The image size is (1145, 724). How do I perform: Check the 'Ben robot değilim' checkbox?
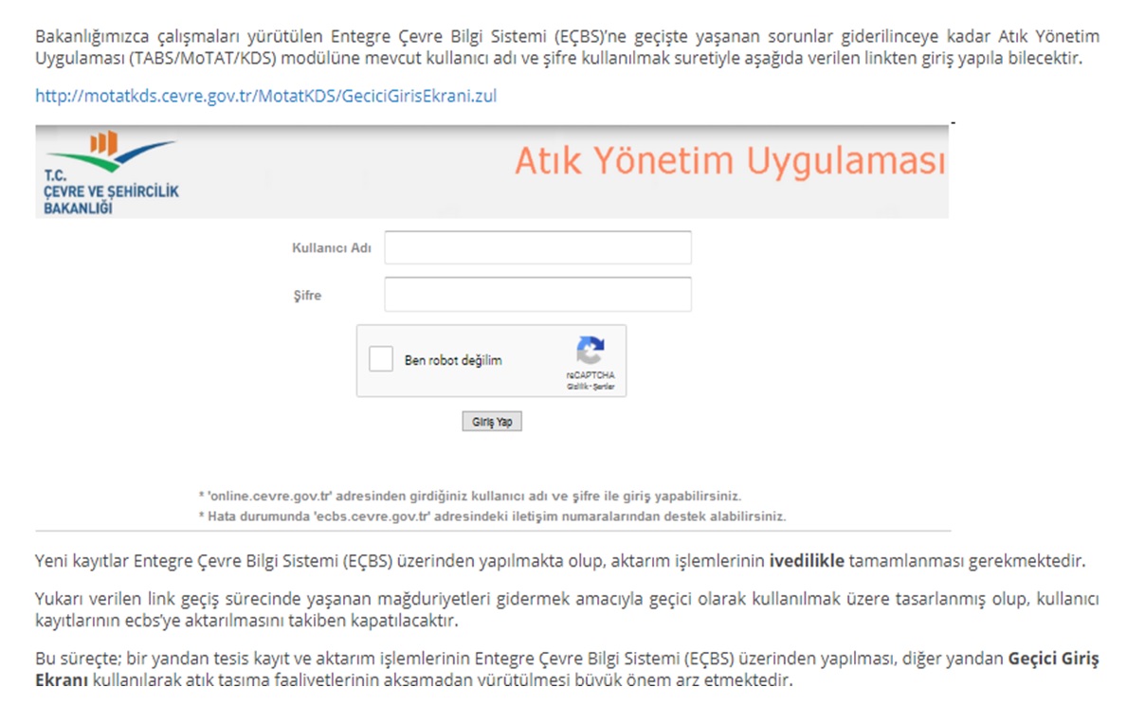pos(382,360)
